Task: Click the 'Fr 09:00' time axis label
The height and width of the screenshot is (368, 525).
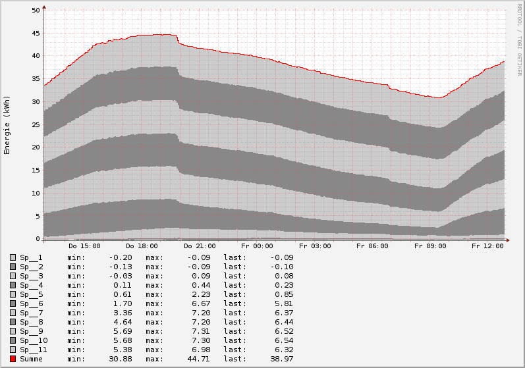Action: point(430,246)
